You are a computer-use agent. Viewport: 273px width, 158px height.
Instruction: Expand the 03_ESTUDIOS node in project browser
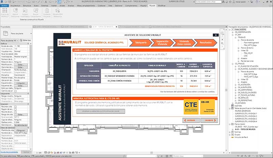coord(233,103)
